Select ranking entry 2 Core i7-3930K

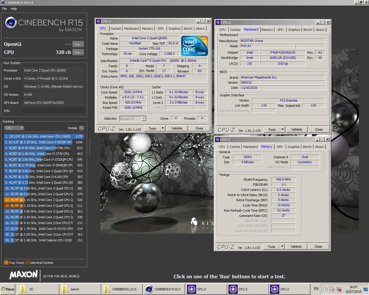pyautogui.click(x=44, y=142)
